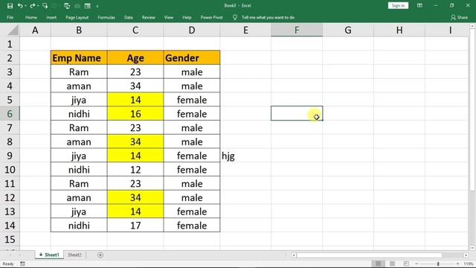The height and width of the screenshot is (268, 476).
Task: Select the Ram cell in row 3
Action: (x=79, y=72)
